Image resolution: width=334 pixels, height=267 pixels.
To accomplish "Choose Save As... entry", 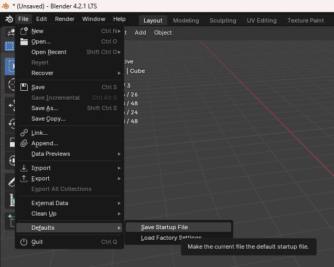I will pyautogui.click(x=69, y=108).
